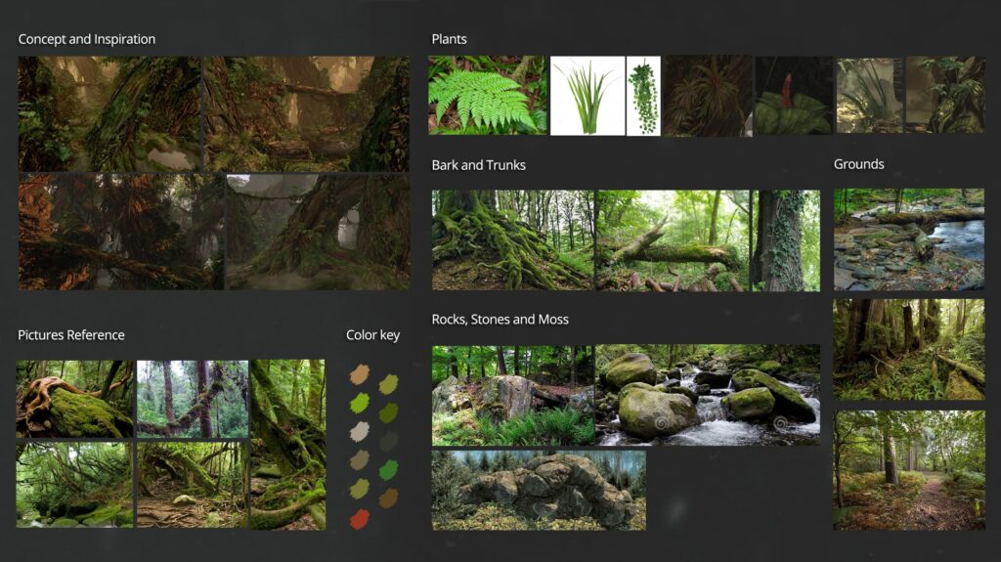Screen dimensions: 1001x562
Task: Pick the brown swatch in the Color key
Action: point(388,498)
